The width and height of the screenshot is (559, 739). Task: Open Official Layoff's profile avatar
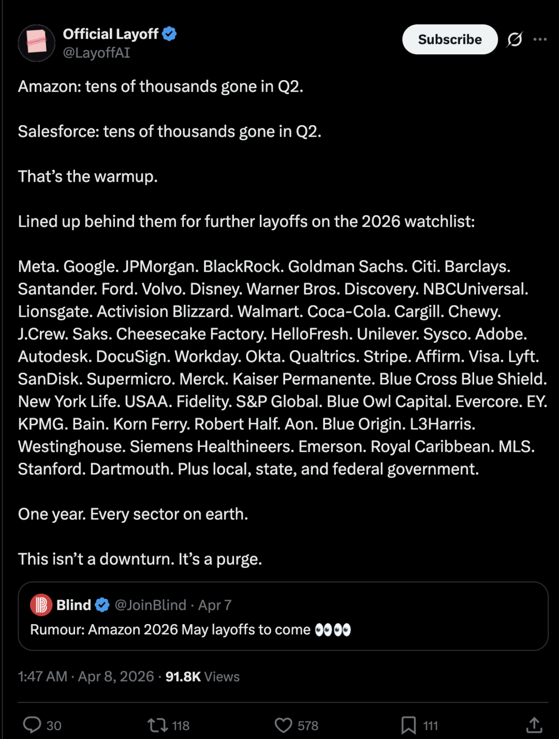tap(37, 43)
